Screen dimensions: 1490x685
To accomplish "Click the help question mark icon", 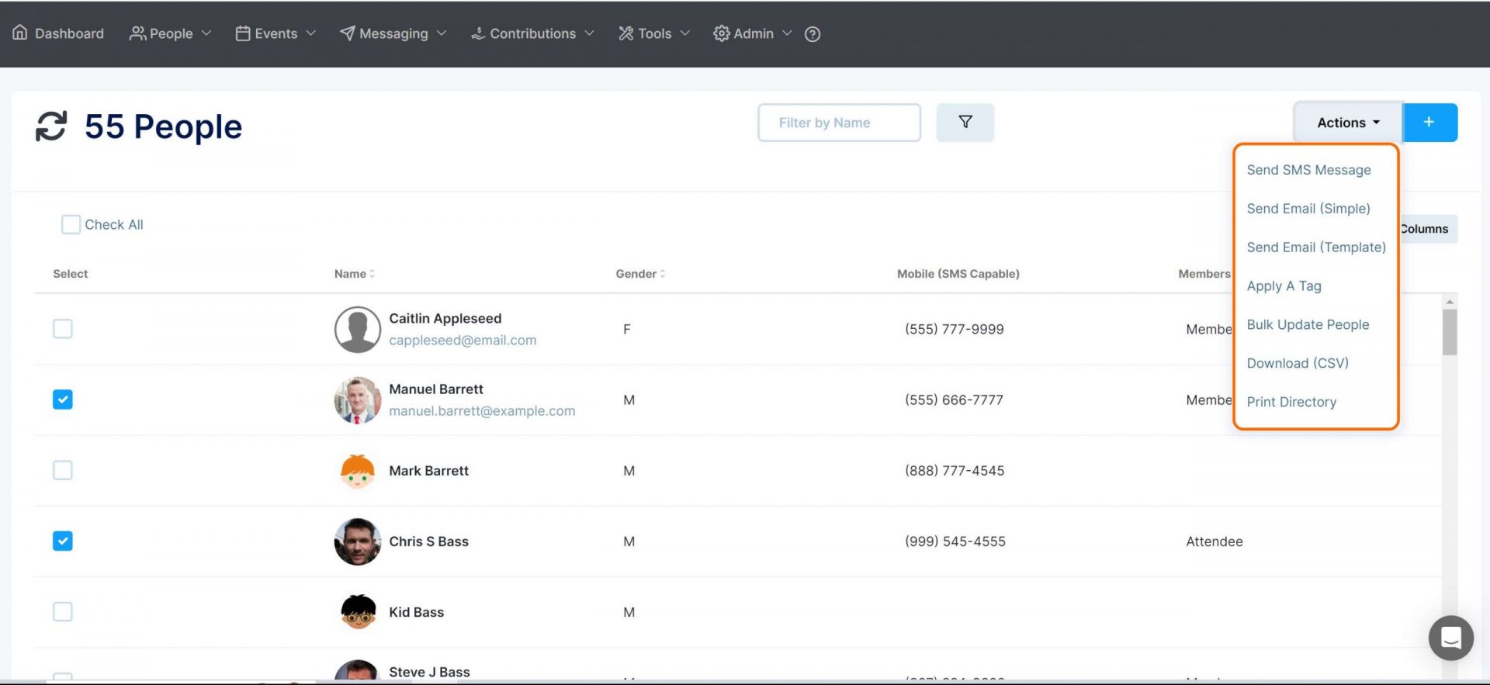I will click(813, 34).
